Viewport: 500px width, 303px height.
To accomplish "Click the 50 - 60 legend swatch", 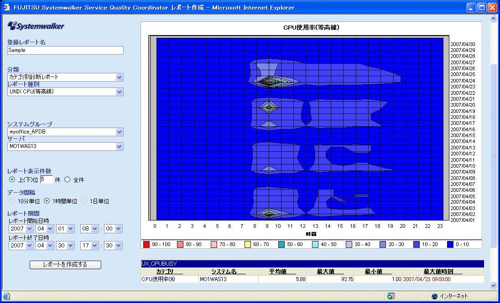I will pyautogui.click(x=281, y=244).
